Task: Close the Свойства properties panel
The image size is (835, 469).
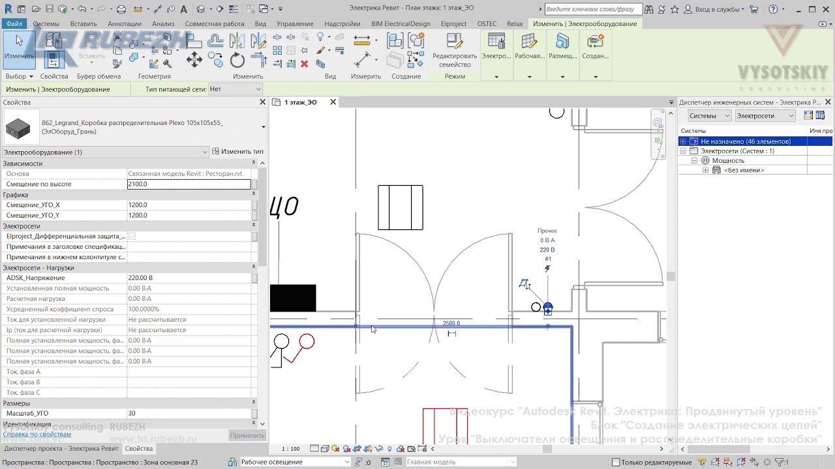Action: pyautogui.click(x=263, y=102)
